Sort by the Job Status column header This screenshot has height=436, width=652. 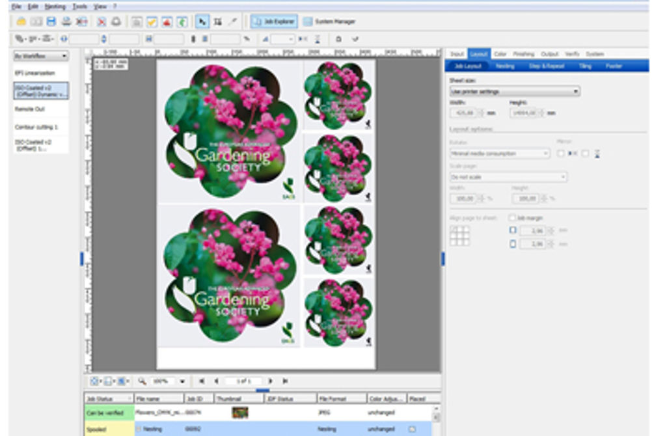tap(109, 398)
